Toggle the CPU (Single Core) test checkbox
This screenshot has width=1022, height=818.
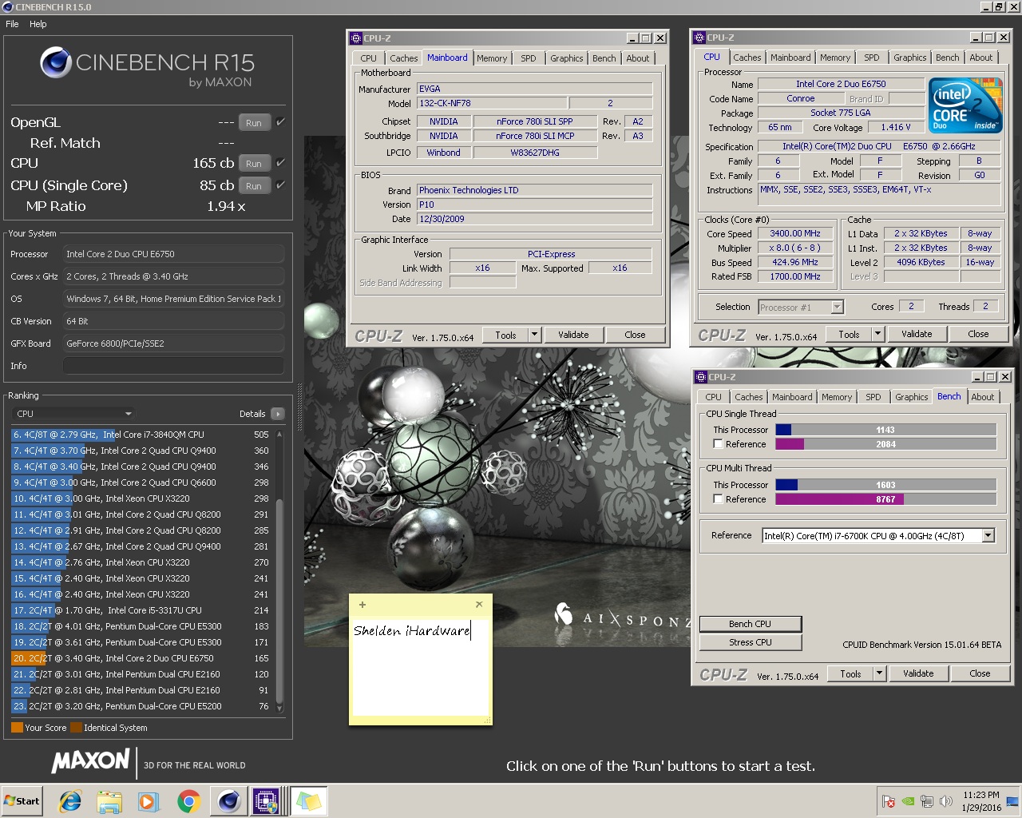pyautogui.click(x=280, y=185)
